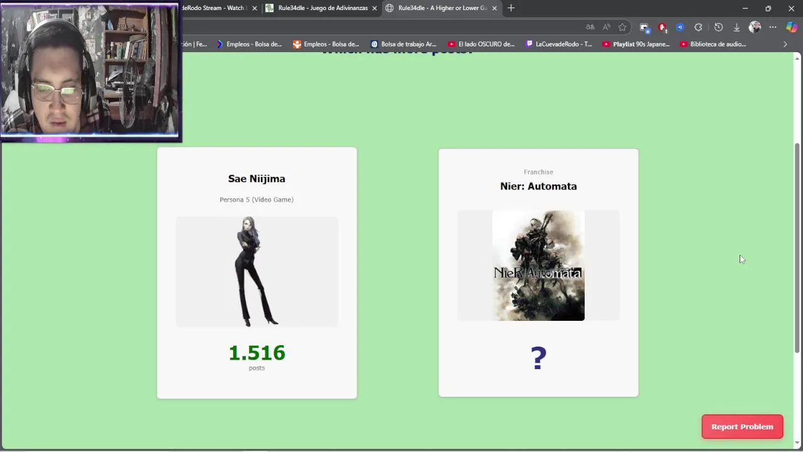Open the picture-in-picture extension icon
803x452 pixels.
pos(644,27)
